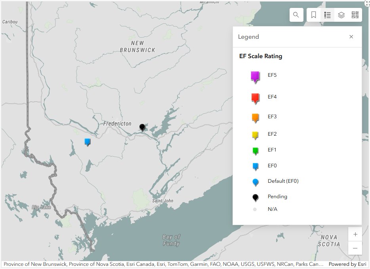Zoom out using the minus button
Viewport: 370px width, 269px height.
click(355, 248)
